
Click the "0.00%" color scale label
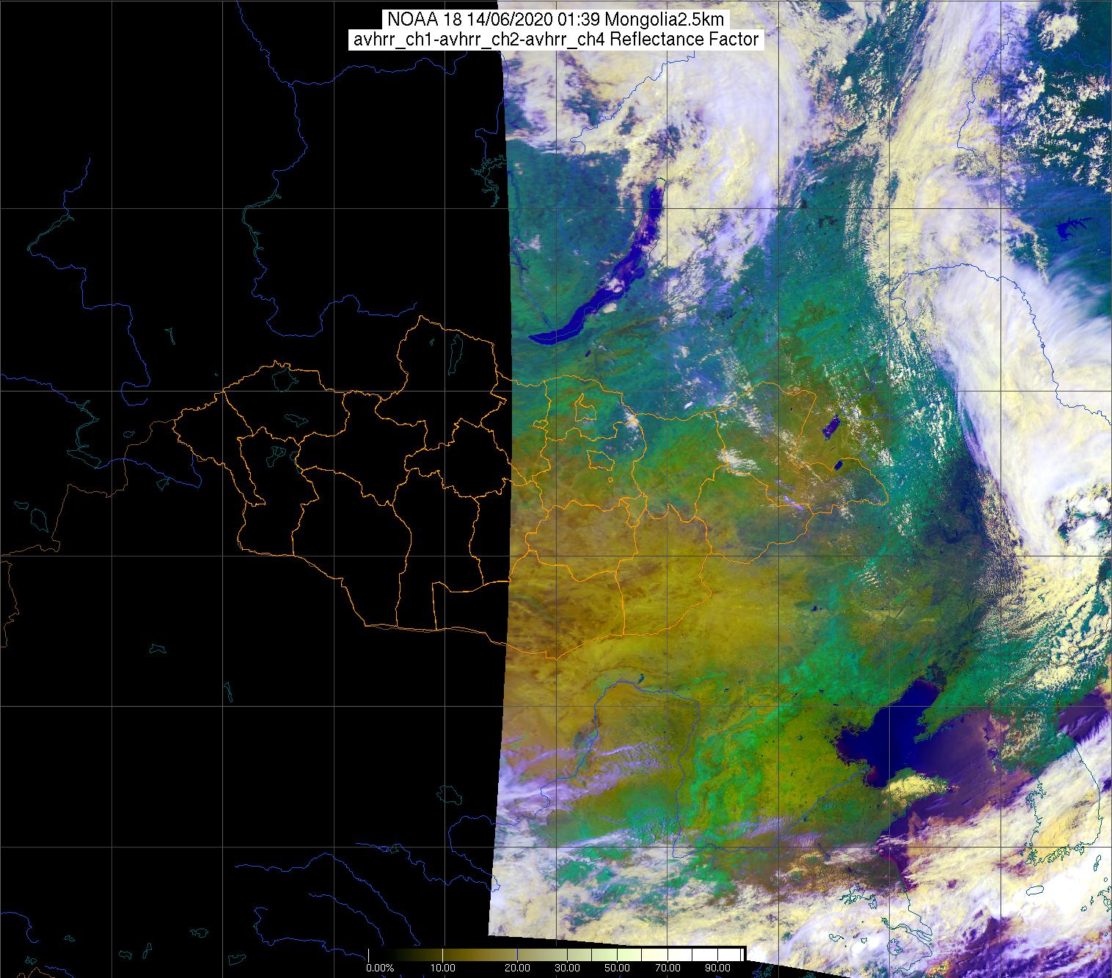(x=380, y=968)
